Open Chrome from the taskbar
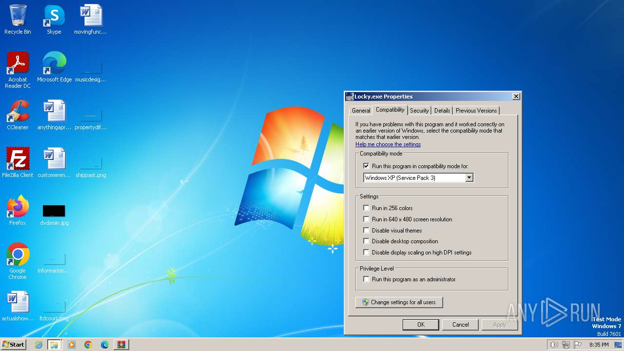Image resolution: width=624 pixels, height=351 pixels. pos(88,345)
